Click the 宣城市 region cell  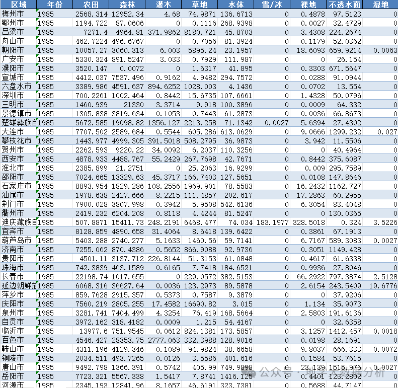19,77
